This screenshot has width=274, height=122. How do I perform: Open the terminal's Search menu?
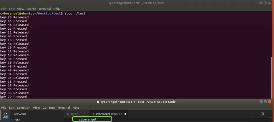point(31,9)
